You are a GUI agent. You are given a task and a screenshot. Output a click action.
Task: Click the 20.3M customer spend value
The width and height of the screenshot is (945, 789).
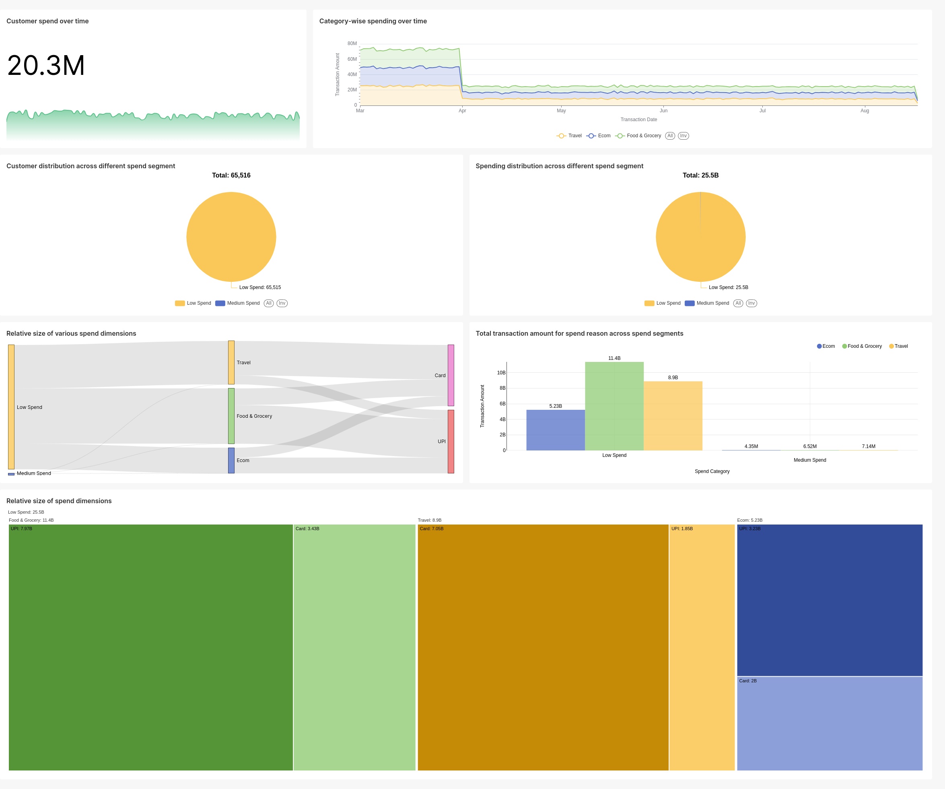pyautogui.click(x=46, y=65)
